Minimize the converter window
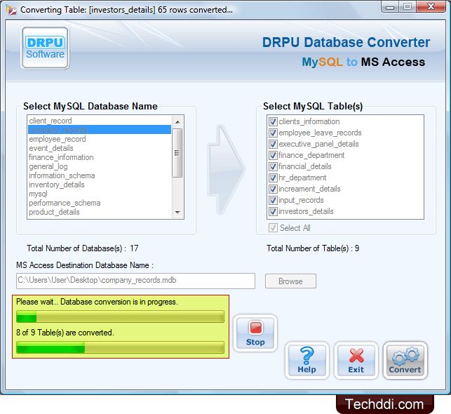451x414 pixels. [x=390, y=7]
